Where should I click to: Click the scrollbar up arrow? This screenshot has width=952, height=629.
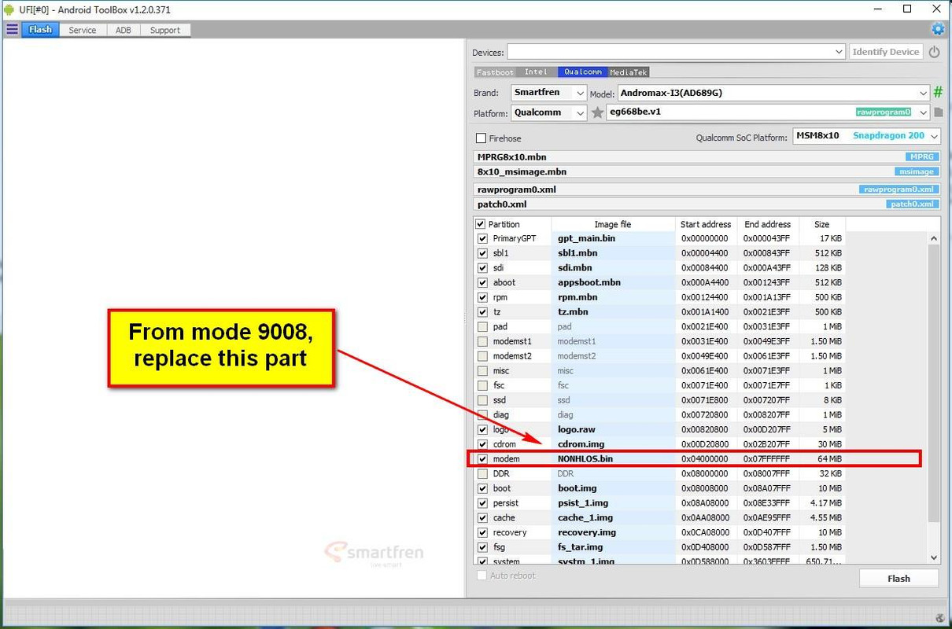point(934,238)
